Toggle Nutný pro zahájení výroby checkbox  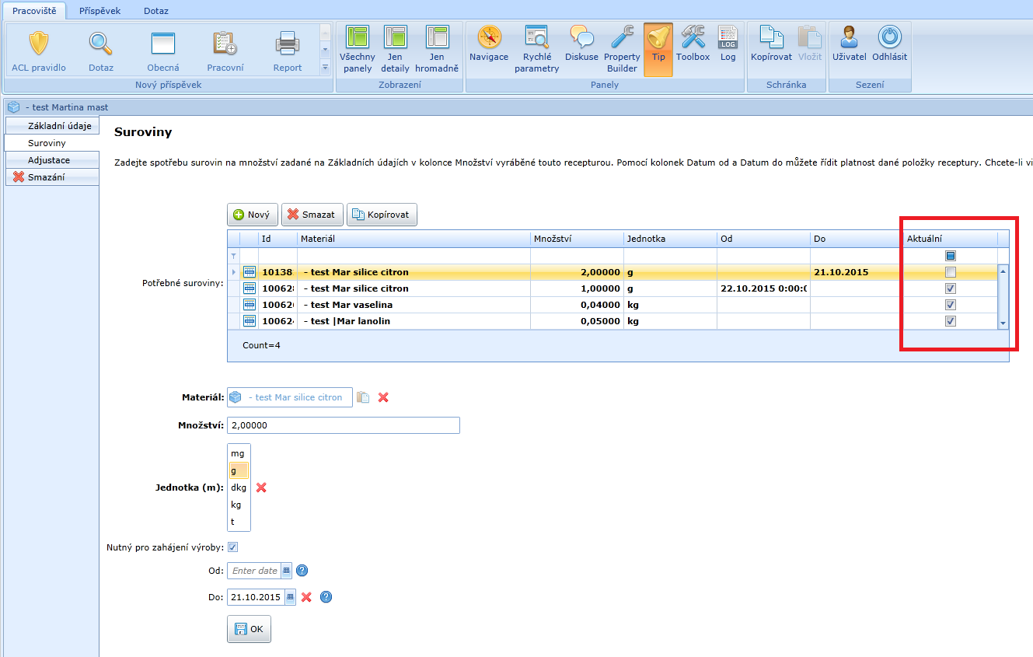point(233,547)
